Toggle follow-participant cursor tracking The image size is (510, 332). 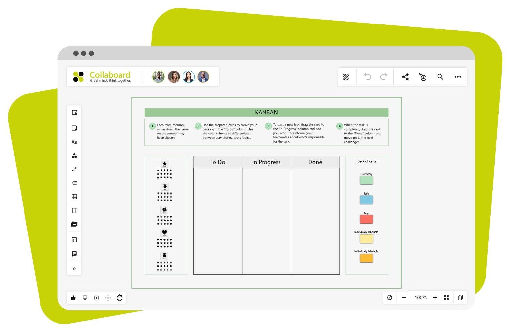click(x=423, y=77)
